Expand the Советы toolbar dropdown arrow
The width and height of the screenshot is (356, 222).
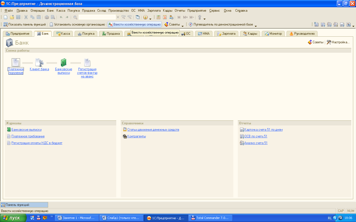pyautogui.click(x=182, y=26)
